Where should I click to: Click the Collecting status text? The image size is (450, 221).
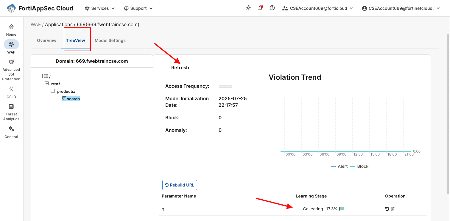(313, 209)
